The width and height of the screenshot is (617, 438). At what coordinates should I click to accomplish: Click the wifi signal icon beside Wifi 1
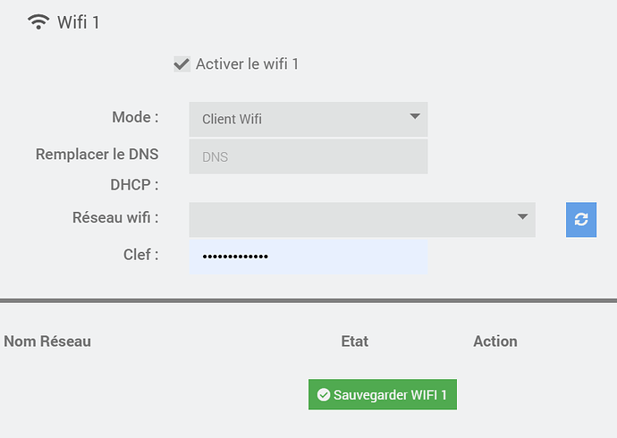(38, 22)
